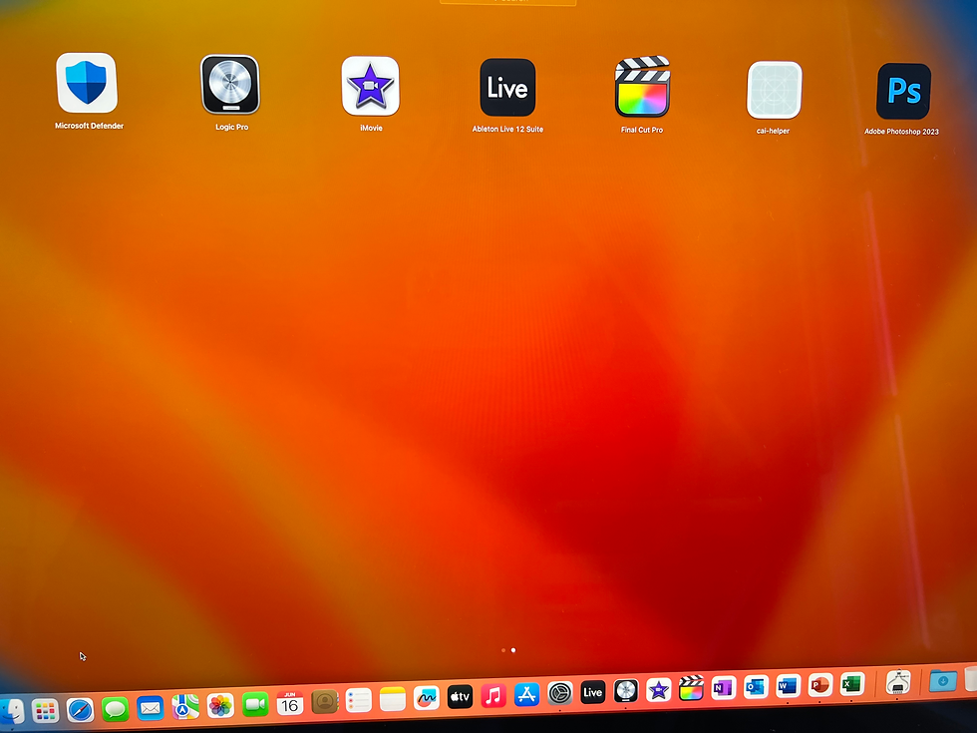Open Safari from the Dock

click(x=80, y=710)
